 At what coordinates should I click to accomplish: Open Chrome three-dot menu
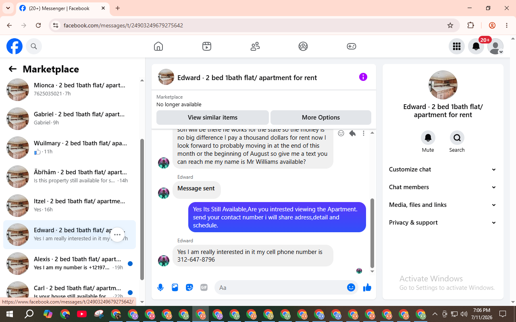click(507, 25)
